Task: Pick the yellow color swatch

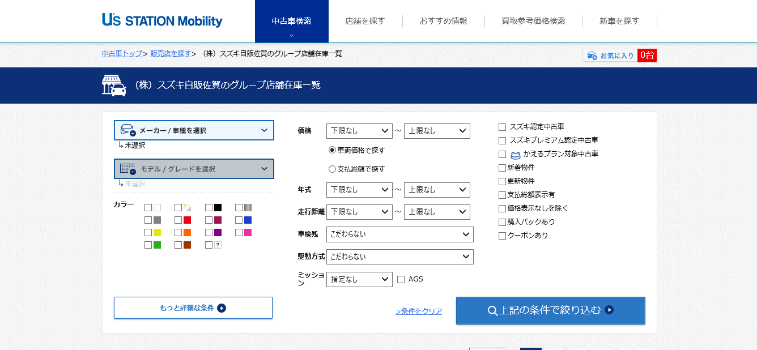Action: 157,233
